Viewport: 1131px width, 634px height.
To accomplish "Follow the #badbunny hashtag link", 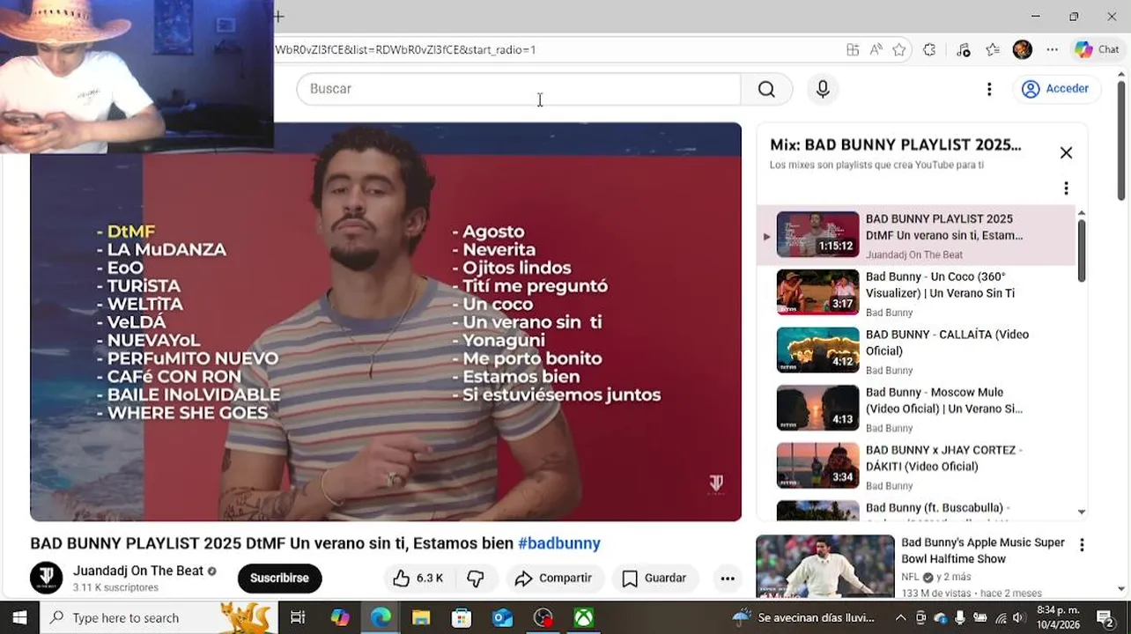I will [559, 543].
